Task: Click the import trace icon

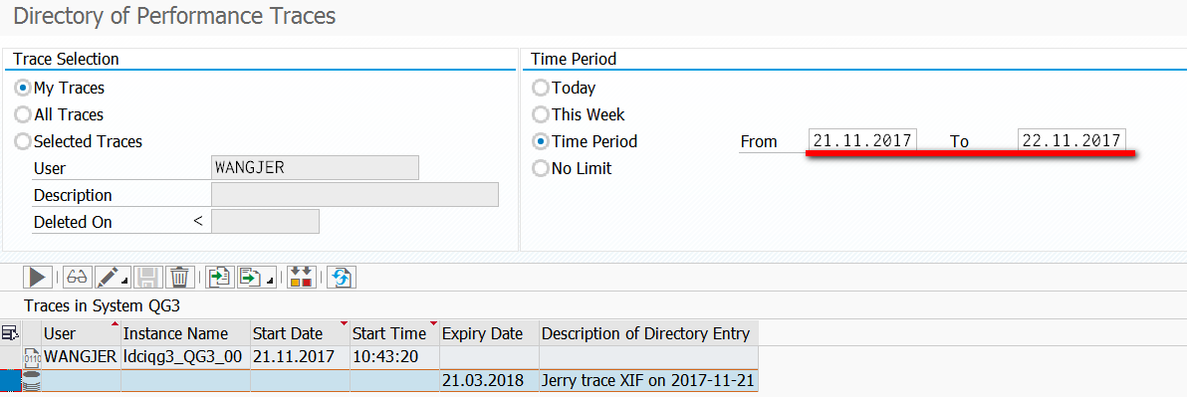Action: pos(220,278)
